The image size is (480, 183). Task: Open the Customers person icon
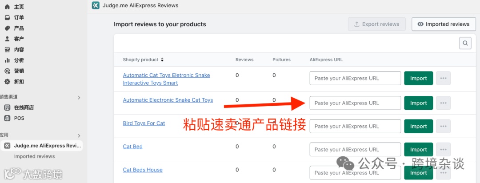[x=7, y=39]
